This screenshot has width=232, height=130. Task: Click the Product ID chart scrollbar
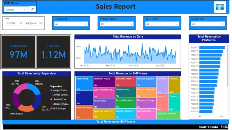228,66
